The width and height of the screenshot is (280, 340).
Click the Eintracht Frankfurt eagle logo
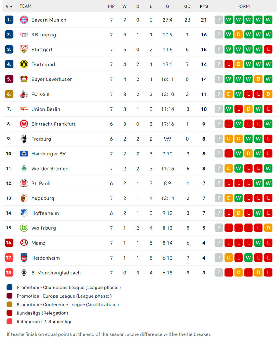(x=24, y=124)
